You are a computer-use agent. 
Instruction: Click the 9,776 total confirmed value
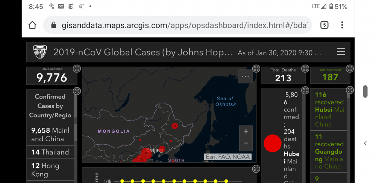pyautogui.click(x=52, y=78)
